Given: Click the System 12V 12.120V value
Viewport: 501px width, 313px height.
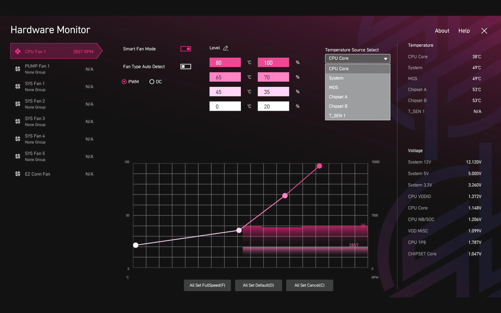Looking at the screenshot, I should pyautogui.click(x=473, y=162).
